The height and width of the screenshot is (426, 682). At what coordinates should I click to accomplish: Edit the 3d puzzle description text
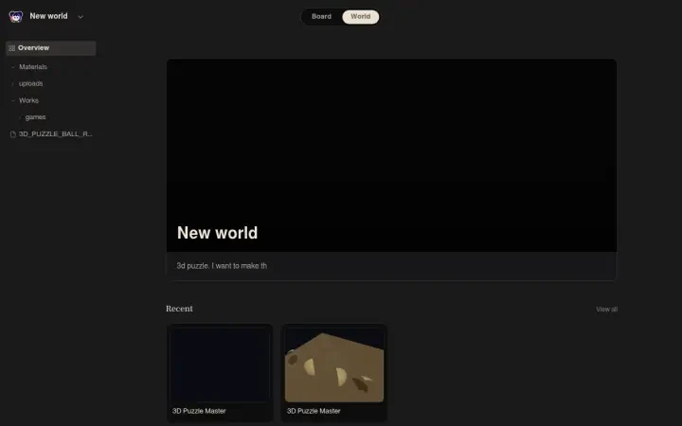click(x=222, y=266)
